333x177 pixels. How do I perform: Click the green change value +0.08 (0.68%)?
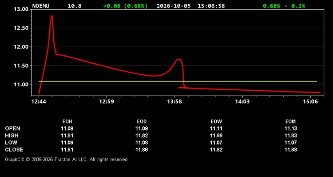125,6
